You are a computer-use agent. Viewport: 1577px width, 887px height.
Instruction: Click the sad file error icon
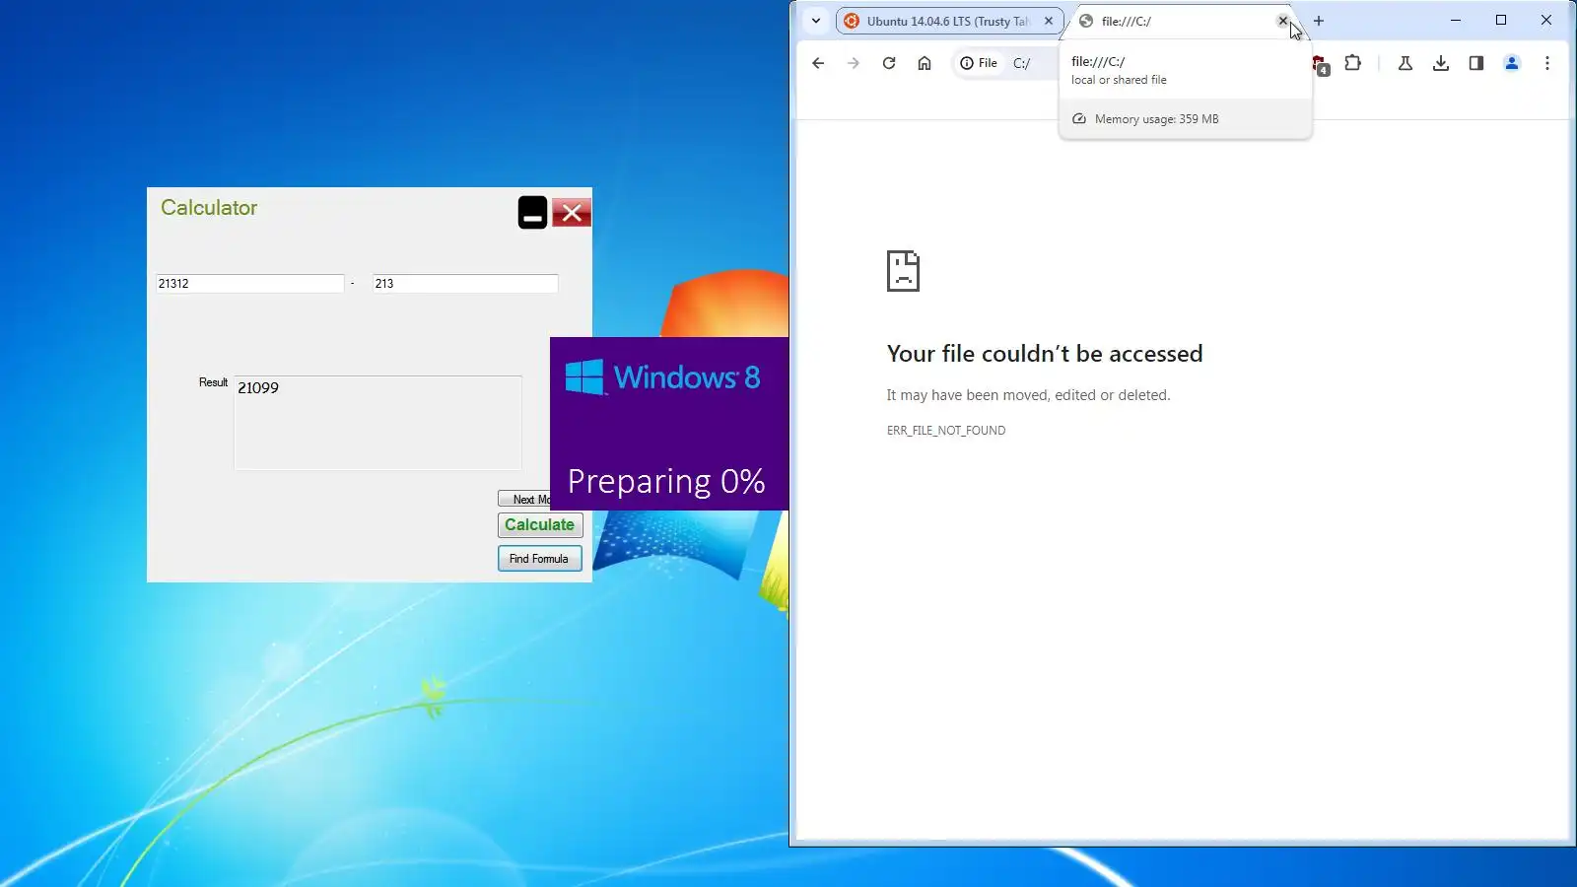903,271
